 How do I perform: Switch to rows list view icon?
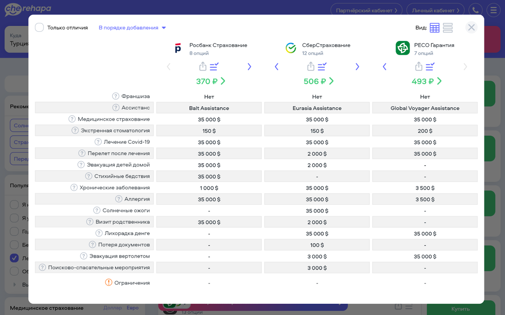pos(448,28)
